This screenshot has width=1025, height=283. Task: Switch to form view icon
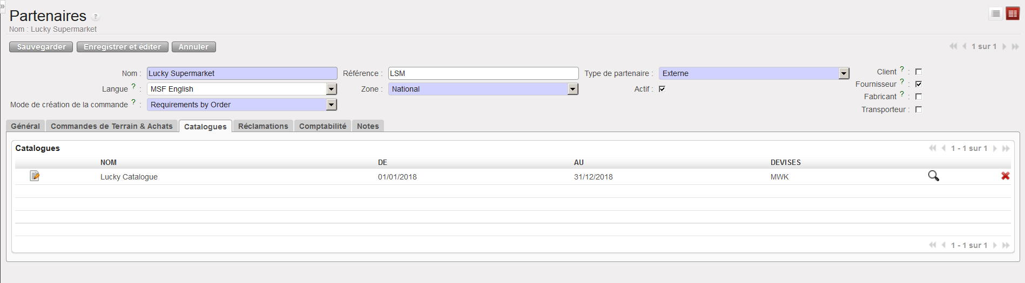click(1013, 14)
